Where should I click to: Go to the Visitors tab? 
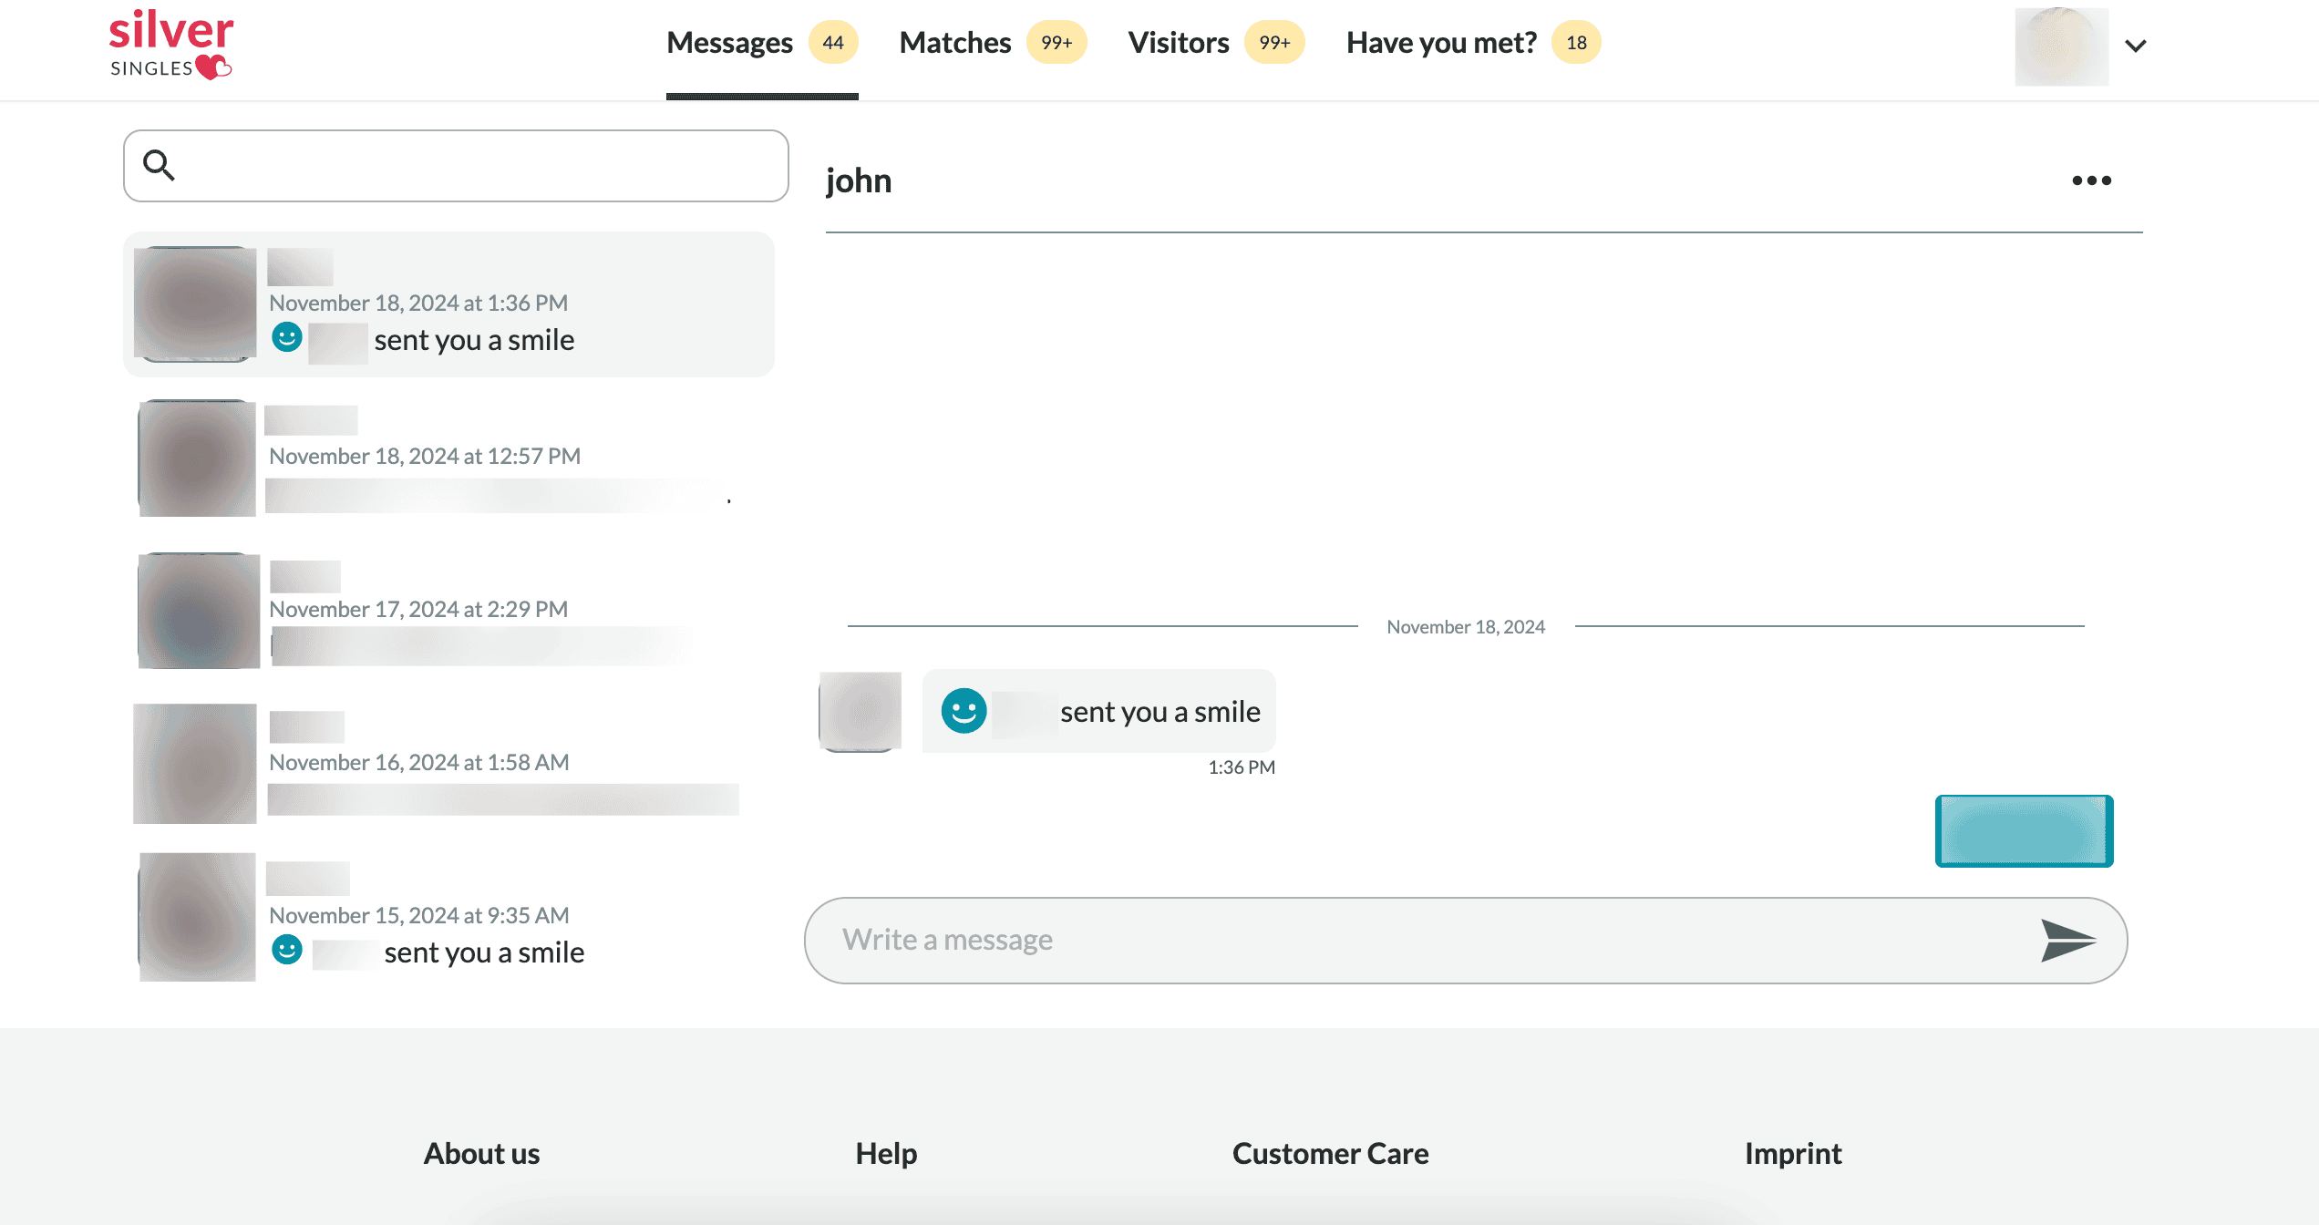(1178, 43)
